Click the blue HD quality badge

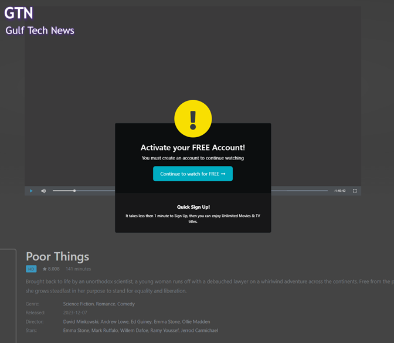pyautogui.click(x=31, y=269)
